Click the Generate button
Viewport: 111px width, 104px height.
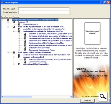point(87,101)
